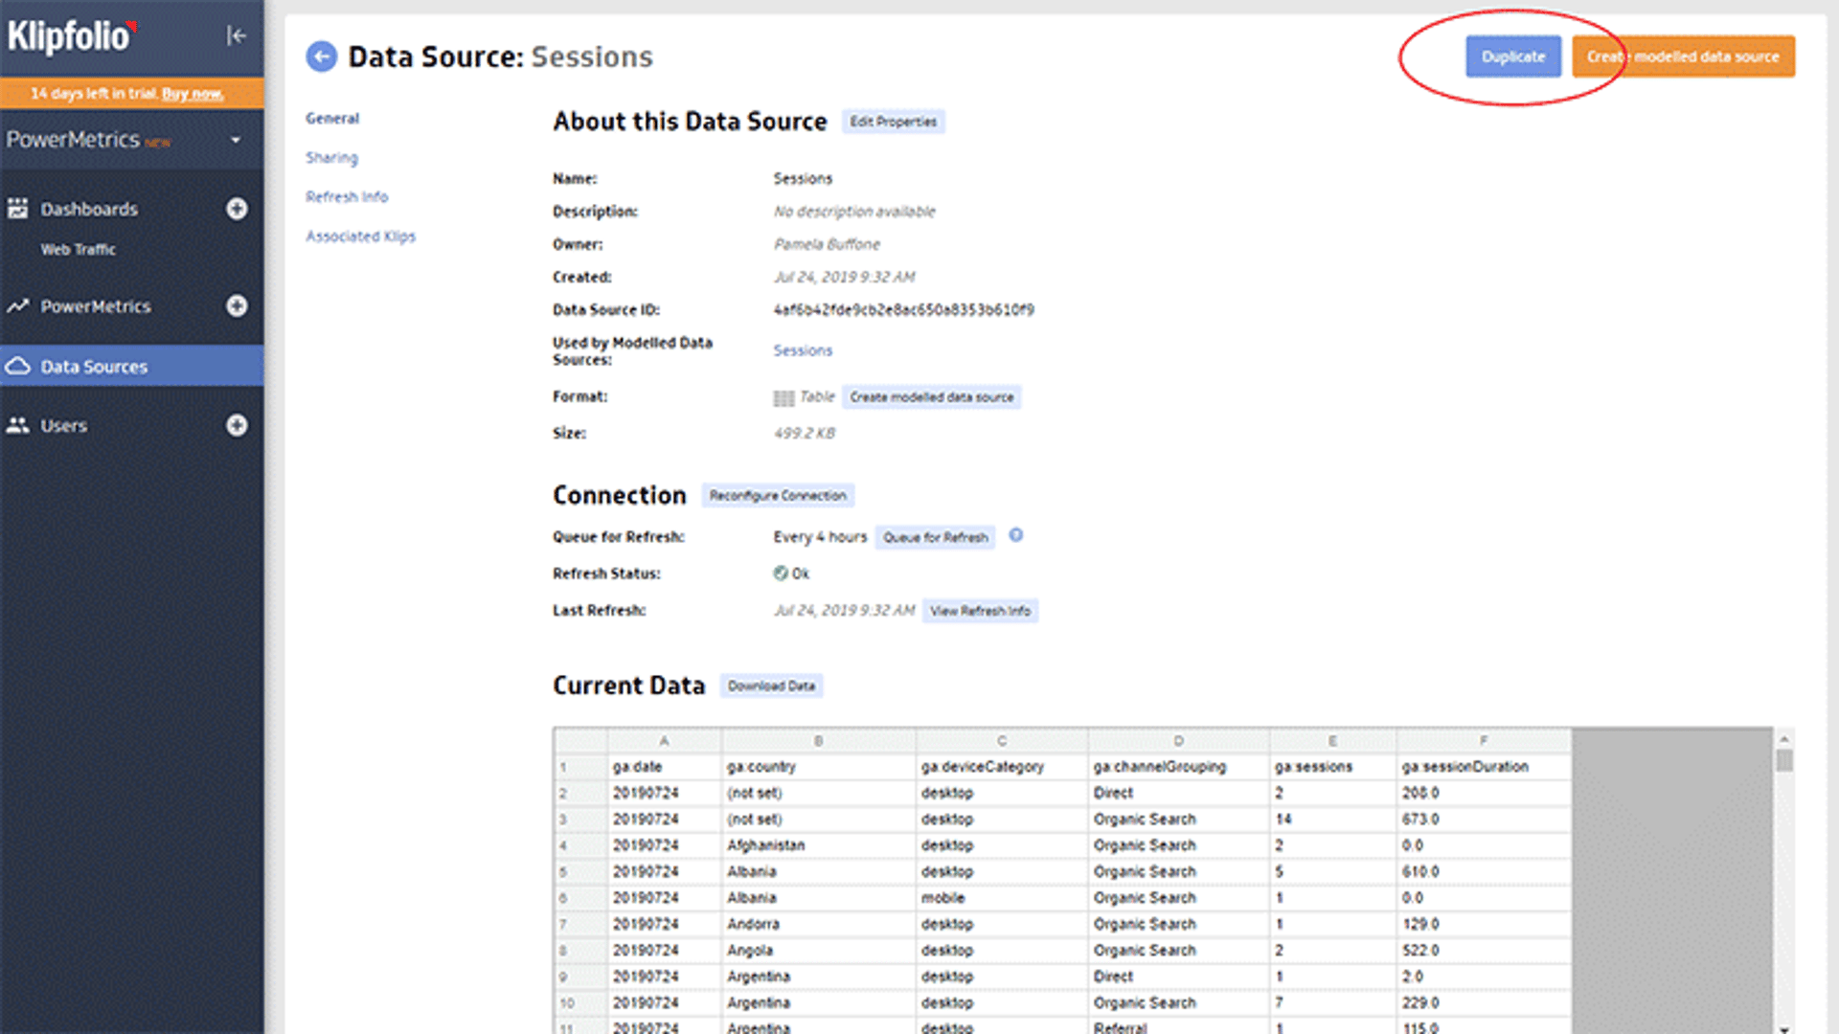Duplicate this data source
Viewport: 1839px width, 1034px height.
[1513, 56]
